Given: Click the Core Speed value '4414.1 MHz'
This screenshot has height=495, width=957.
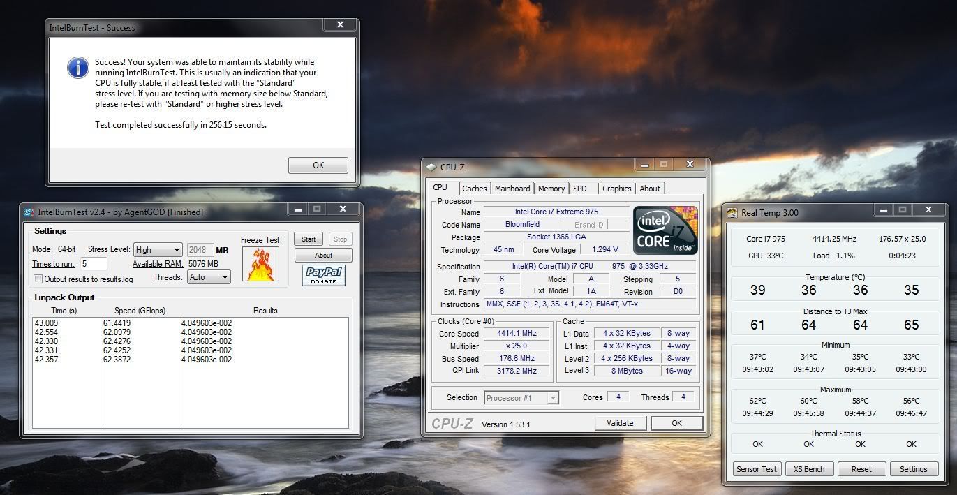Looking at the screenshot, I should coord(517,334).
